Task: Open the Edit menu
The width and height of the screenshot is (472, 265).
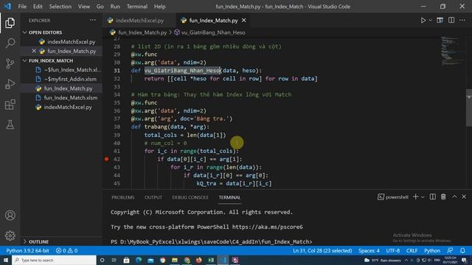Action: (x=38, y=7)
